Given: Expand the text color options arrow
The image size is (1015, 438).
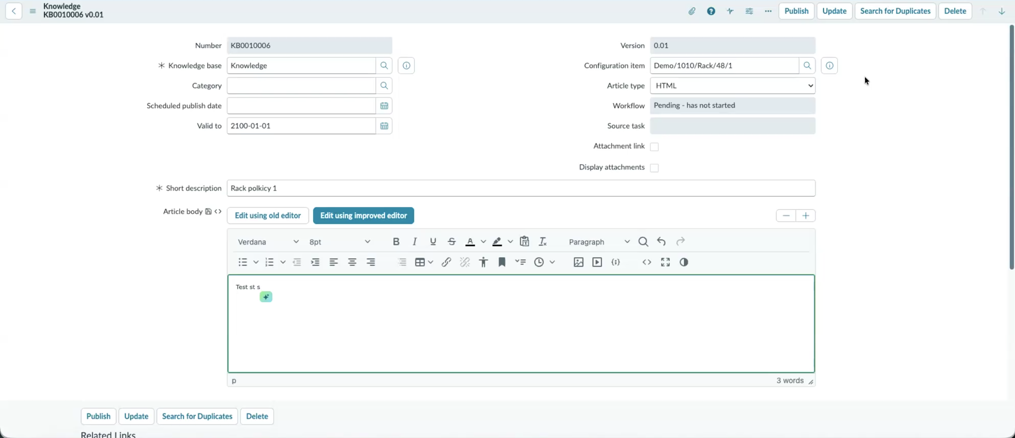Looking at the screenshot, I should pyautogui.click(x=483, y=242).
